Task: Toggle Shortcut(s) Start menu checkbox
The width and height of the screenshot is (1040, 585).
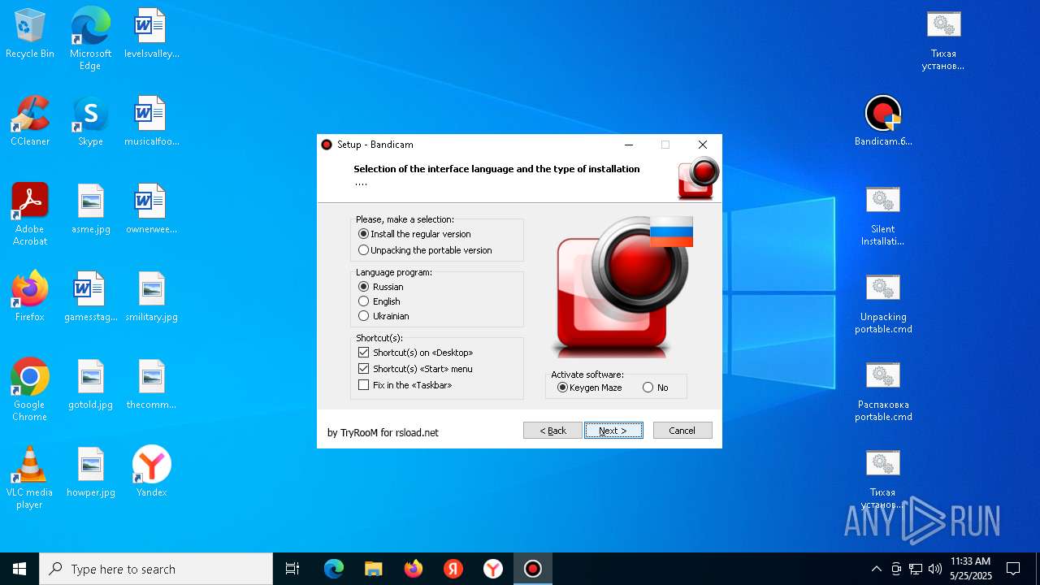Action: tap(415, 369)
